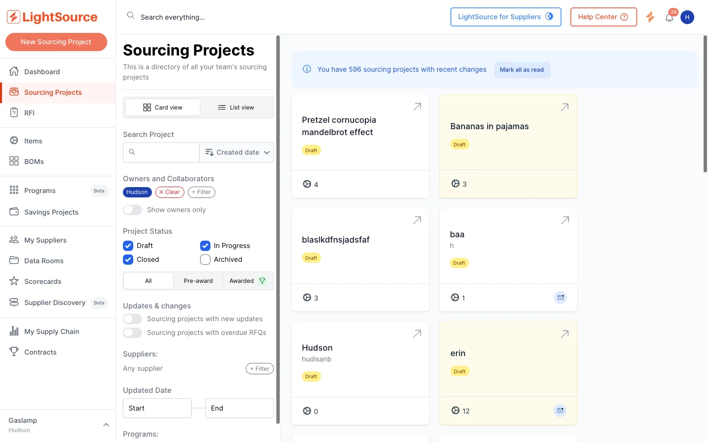This screenshot has height=442, width=708.
Task: Remove the Hudson owner tag
Action: click(x=137, y=192)
